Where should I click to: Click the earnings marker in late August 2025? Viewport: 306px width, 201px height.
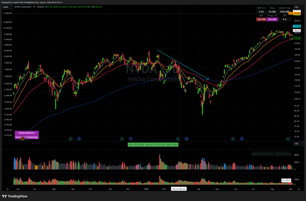click(288, 139)
